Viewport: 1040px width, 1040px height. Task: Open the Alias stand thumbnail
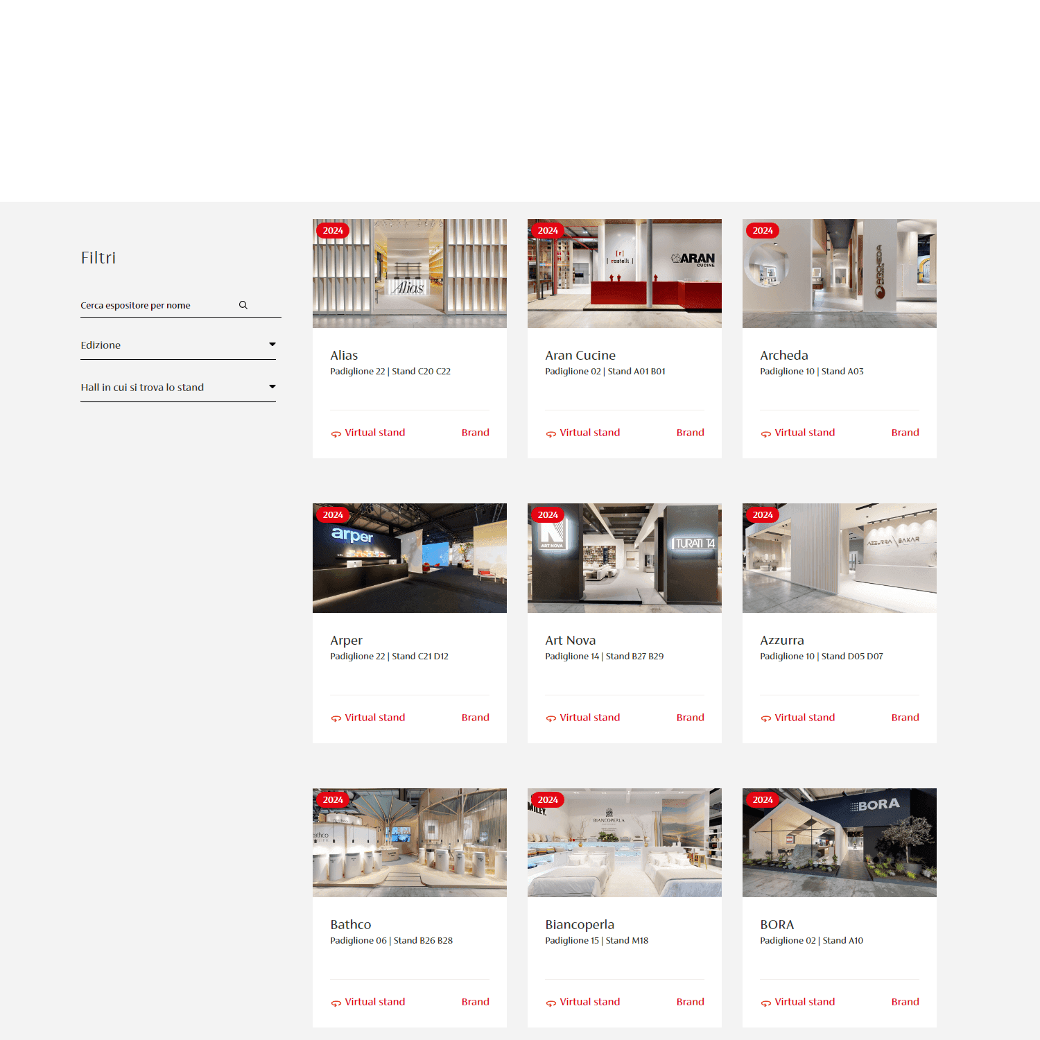point(410,274)
